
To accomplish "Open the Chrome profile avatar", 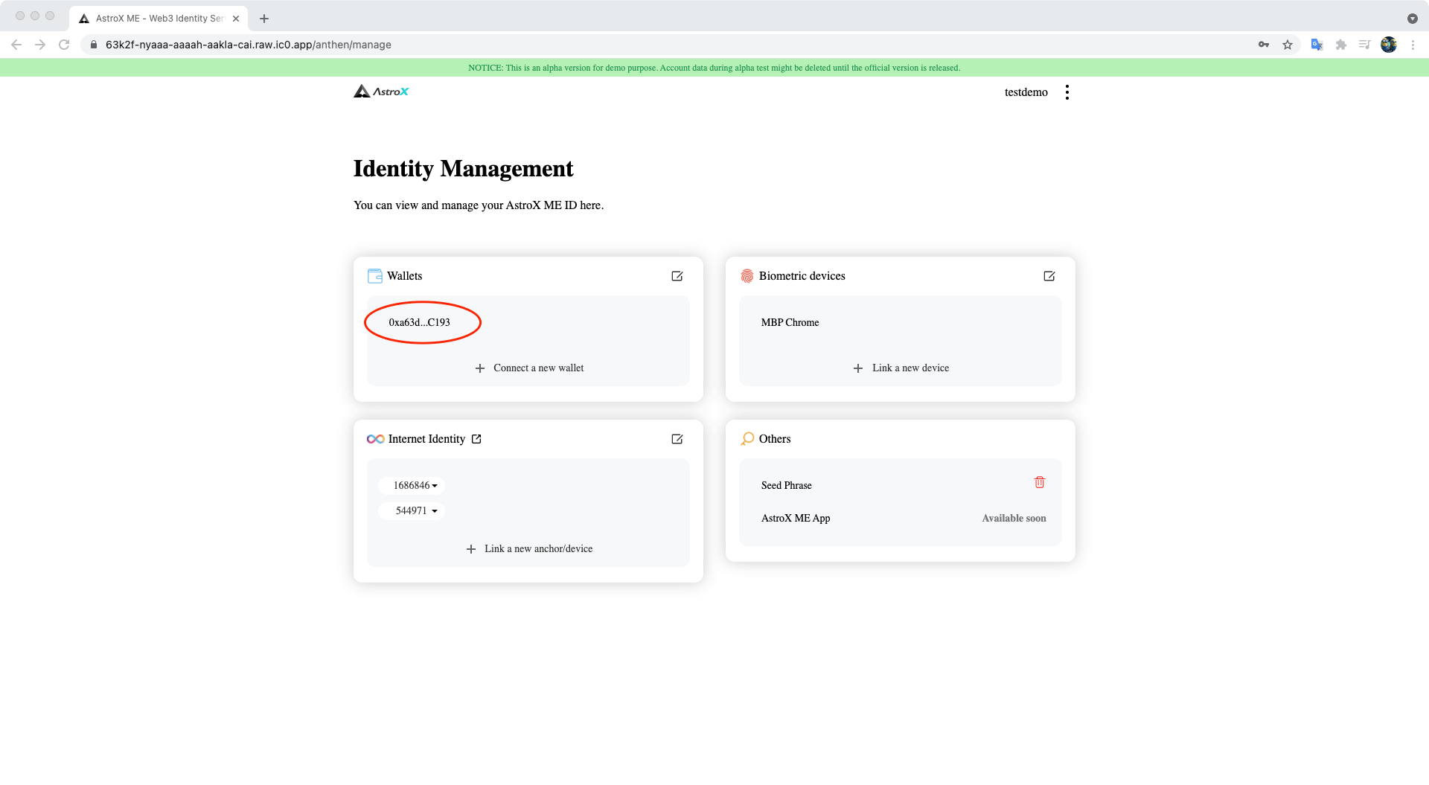I will coord(1389,45).
